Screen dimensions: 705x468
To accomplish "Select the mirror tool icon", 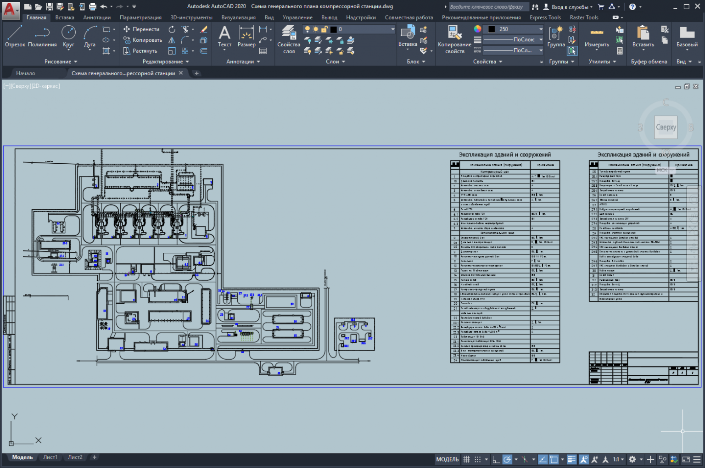I will coord(172,40).
